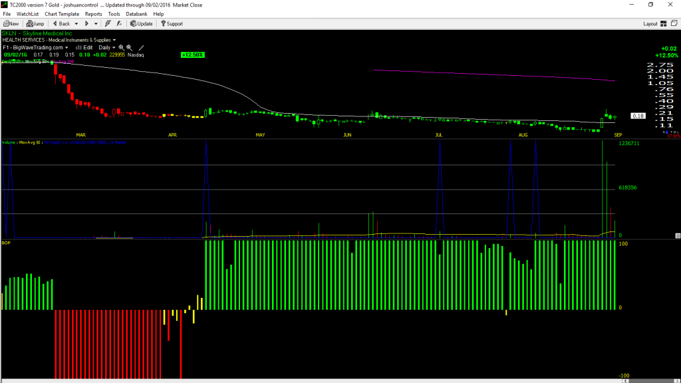Click the Nasdaq exchange label

(x=136, y=55)
